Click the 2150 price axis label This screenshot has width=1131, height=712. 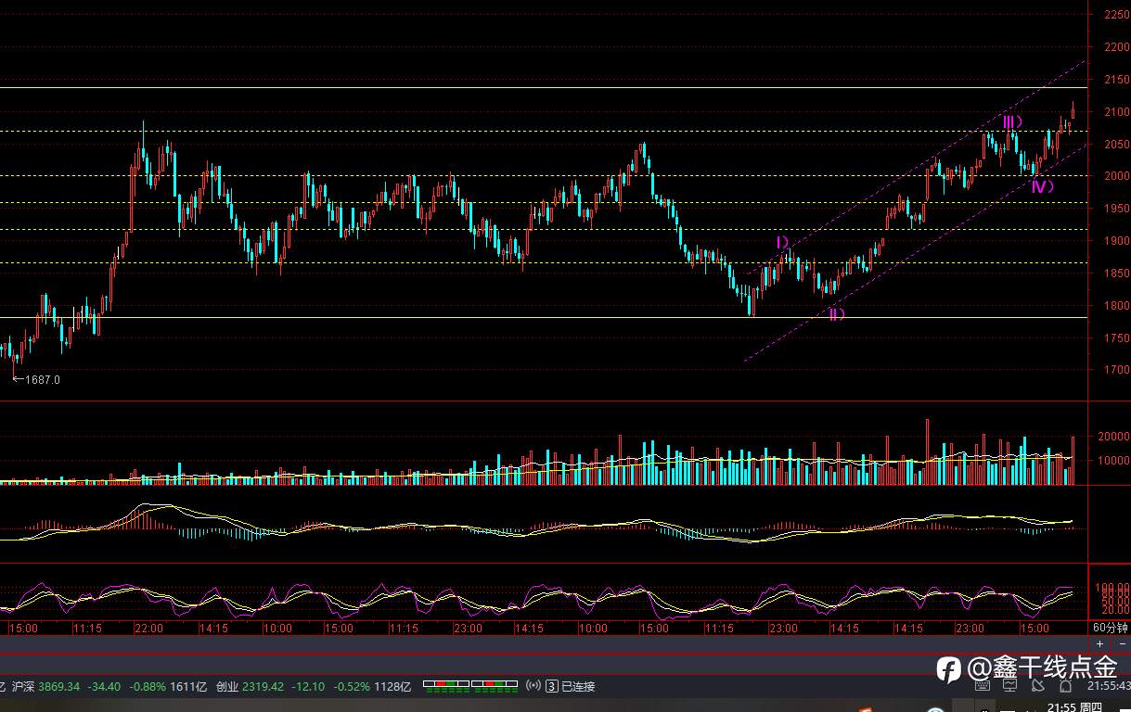pyautogui.click(x=1116, y=81)
